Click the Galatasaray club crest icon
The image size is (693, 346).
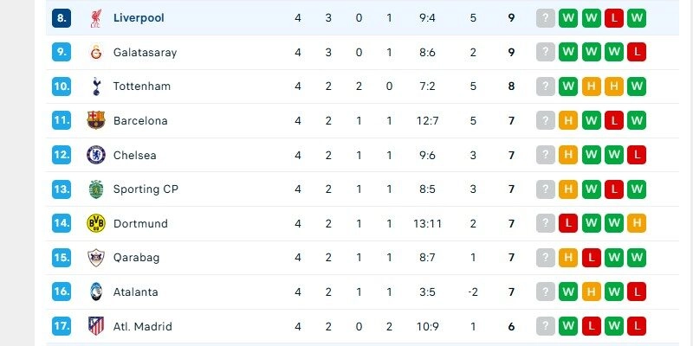(x=95, y=52)
